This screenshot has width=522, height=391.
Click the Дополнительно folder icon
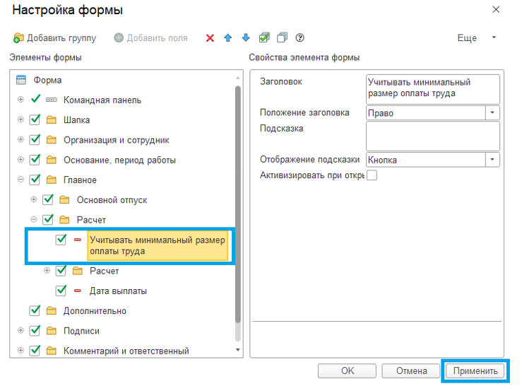52,311
